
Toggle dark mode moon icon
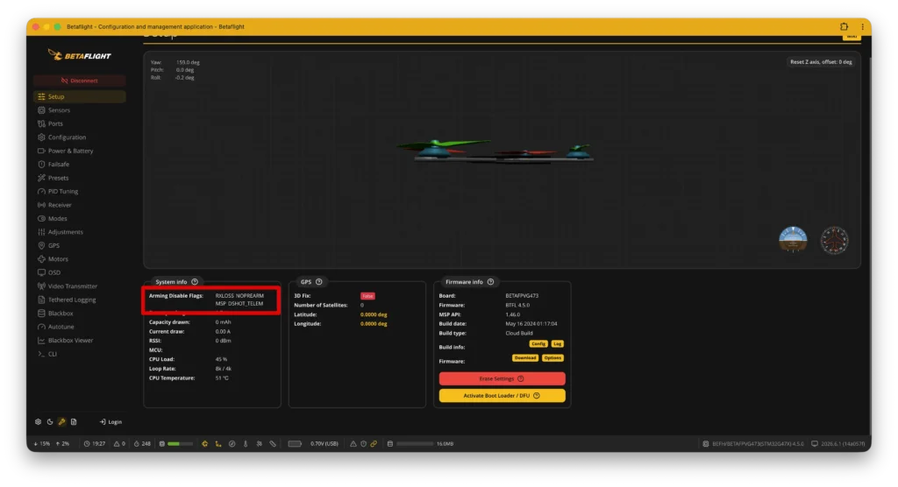point(50,422)
